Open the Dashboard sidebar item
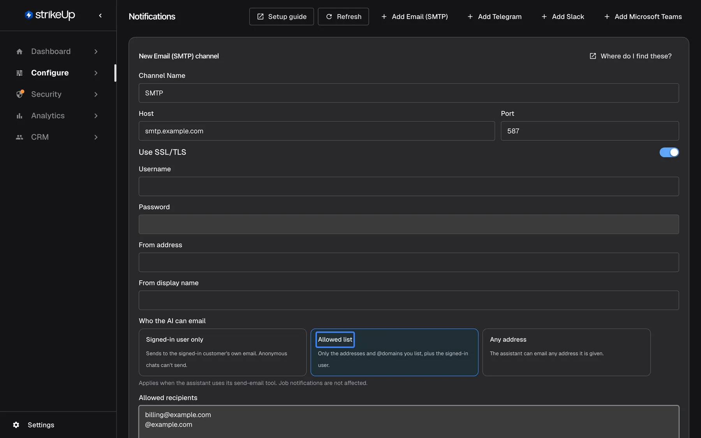The width and height of the screenshot is (701, 438). click(57, 51)
